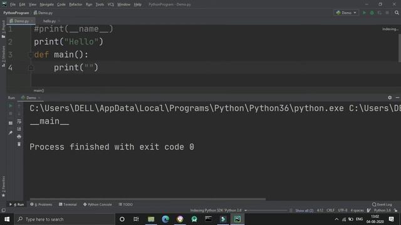Open the Demo run configuration dropdown

[x=346, y=12]
